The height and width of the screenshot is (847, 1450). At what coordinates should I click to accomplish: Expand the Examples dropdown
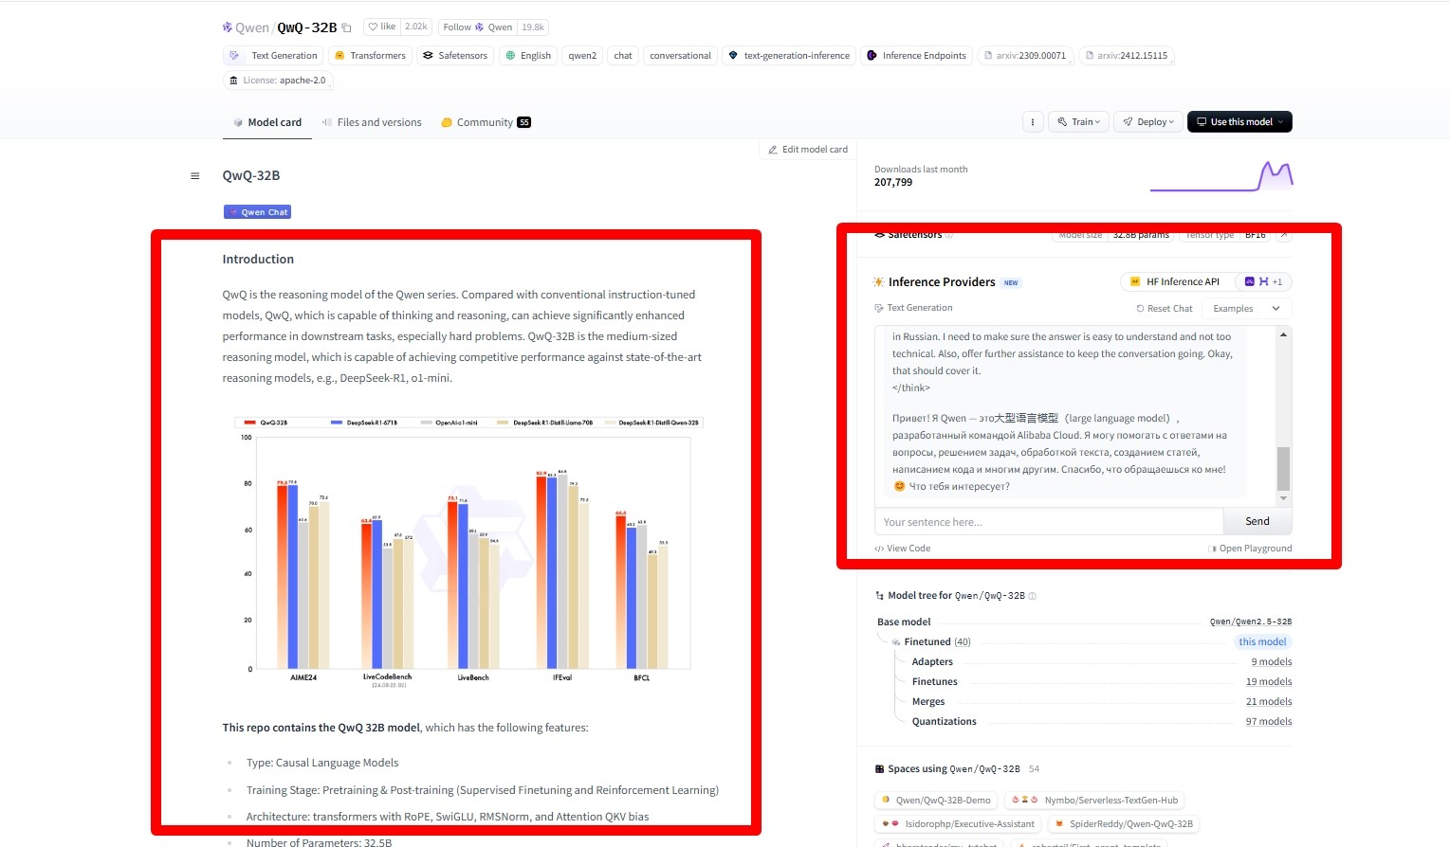1246,309
